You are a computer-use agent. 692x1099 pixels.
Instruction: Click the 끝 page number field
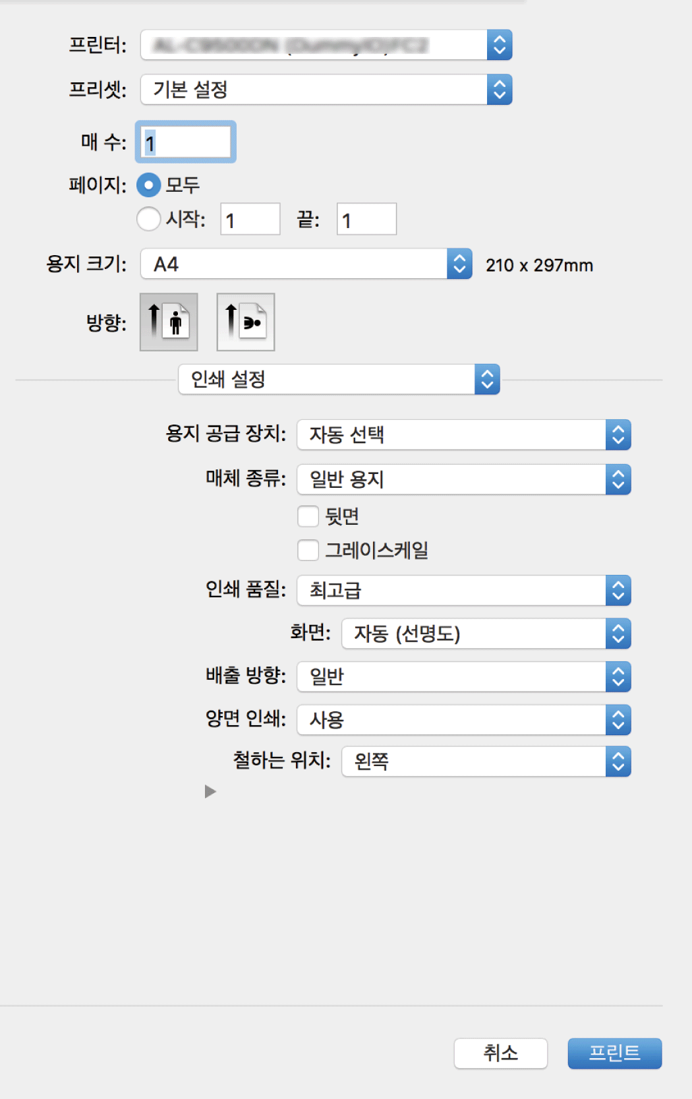click(x=366, y=220)
